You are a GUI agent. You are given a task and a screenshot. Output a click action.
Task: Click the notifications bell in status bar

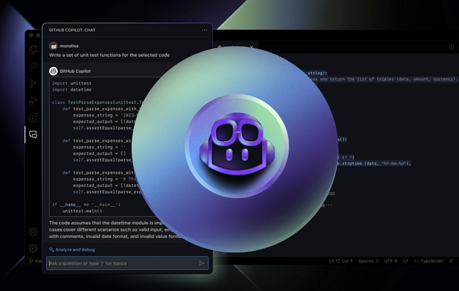point(451,261)
